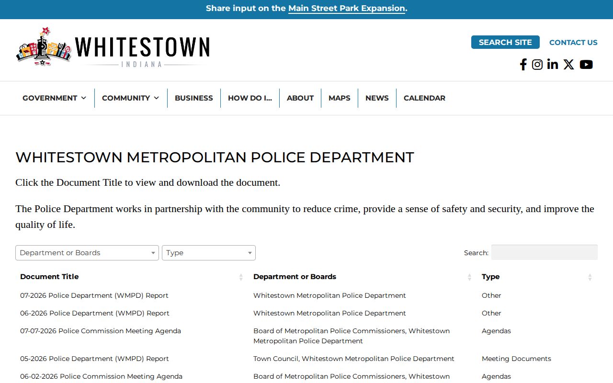Select department cell in 06-2026 report row

click(329, 313)
